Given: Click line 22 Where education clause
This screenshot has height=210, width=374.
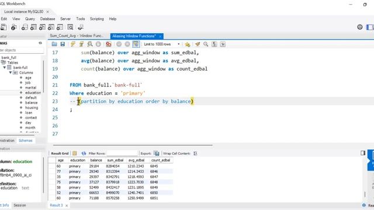Looking at the screenshot, I should click(x=108, y=93).
